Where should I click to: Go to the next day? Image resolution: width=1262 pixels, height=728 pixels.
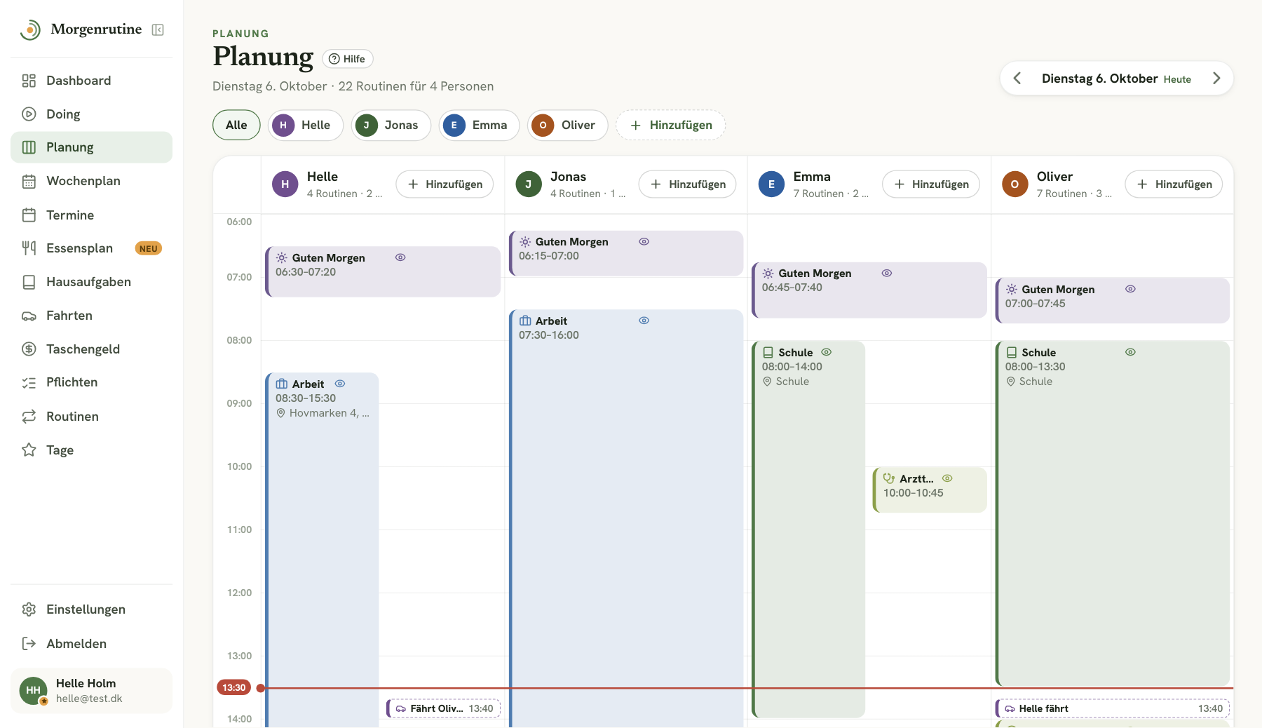coord(1216,79)
